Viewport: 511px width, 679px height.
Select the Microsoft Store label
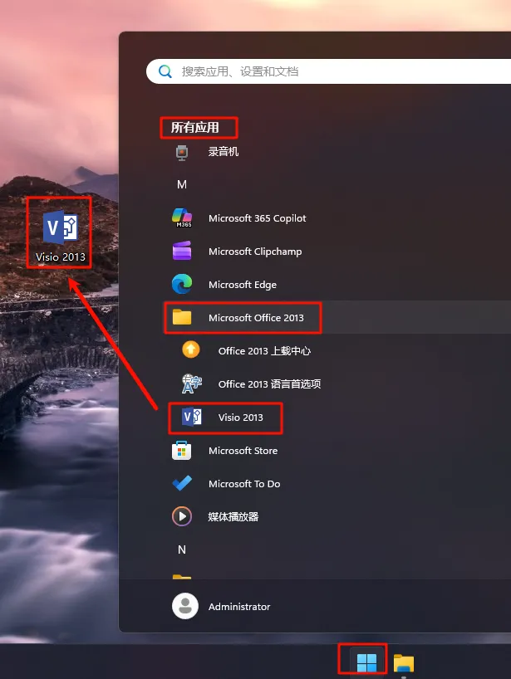click(x=243, y=451)
